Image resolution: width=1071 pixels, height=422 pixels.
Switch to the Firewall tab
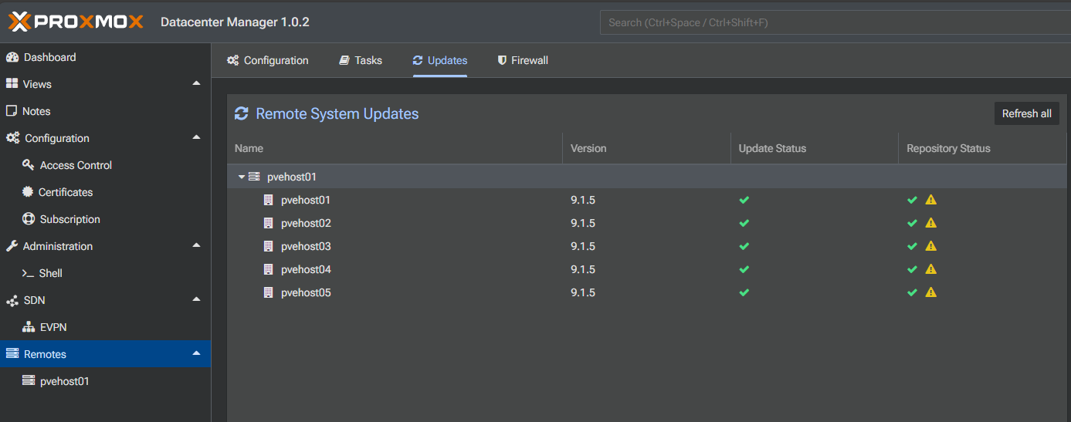[x=523, y=60]
